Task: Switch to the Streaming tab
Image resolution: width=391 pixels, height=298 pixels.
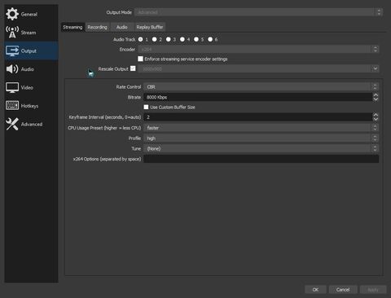Action: 72,27
